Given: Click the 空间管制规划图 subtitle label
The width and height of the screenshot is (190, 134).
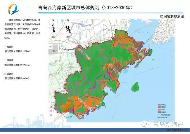Looking at the screenshot, I should pos(172,17).
